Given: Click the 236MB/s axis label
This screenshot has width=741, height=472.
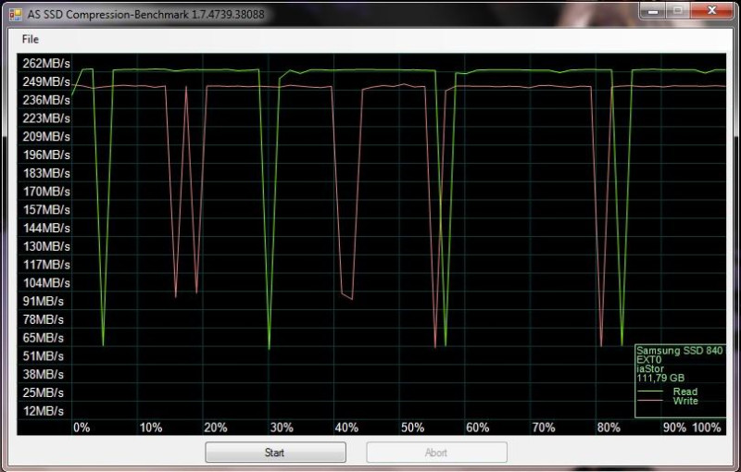Looking at the screenshot, I should pos(46,100).
